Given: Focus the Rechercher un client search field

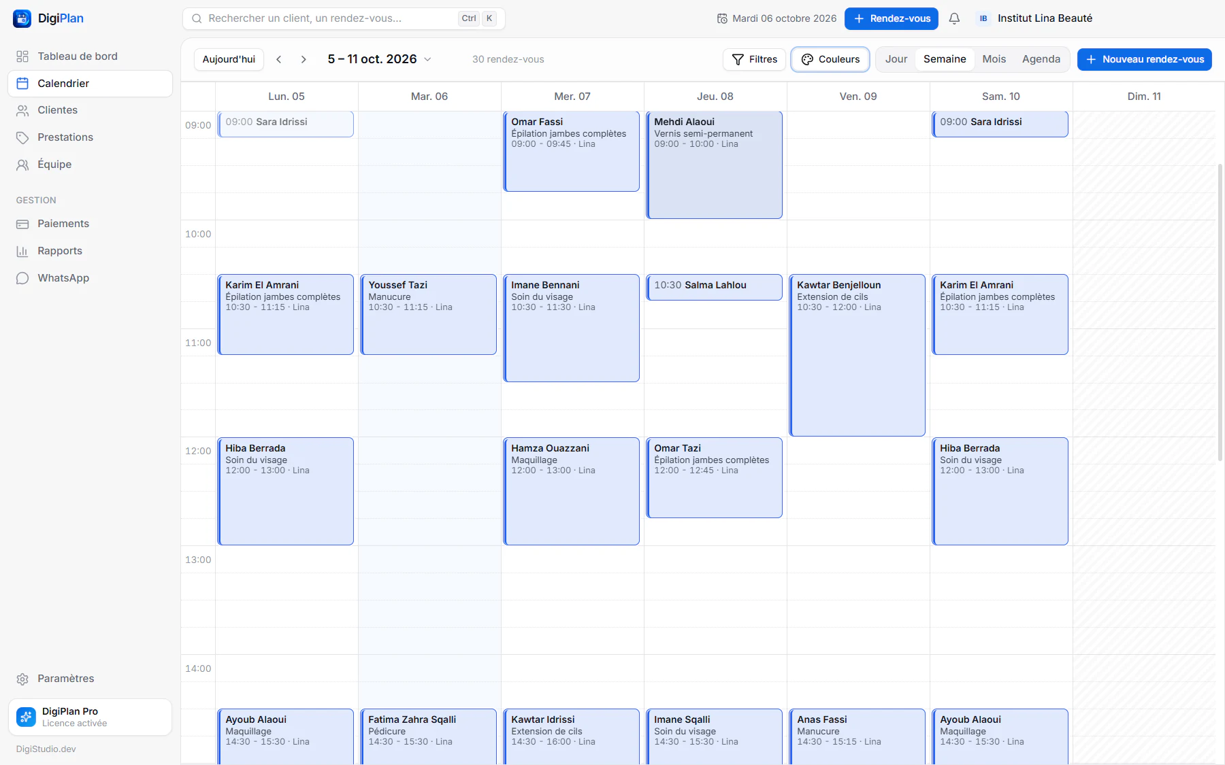Looking at the screenshot, I should point(344,18).
